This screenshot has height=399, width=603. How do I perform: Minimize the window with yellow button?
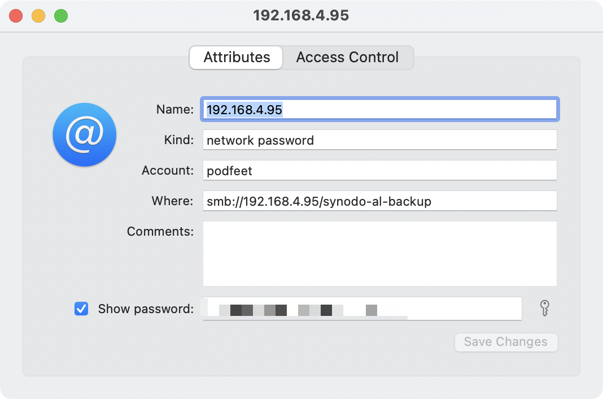pyautogui.click(x=38, y=16)
